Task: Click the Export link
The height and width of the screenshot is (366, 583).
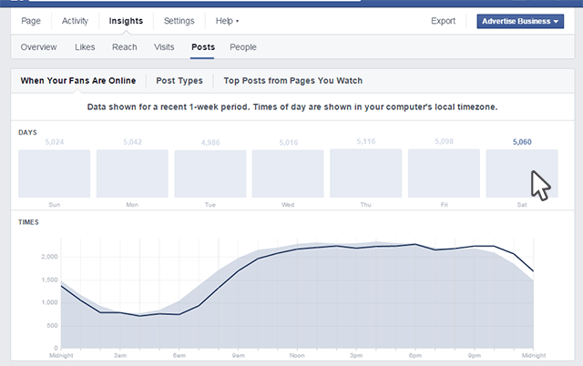Action: tap(443, 21)
